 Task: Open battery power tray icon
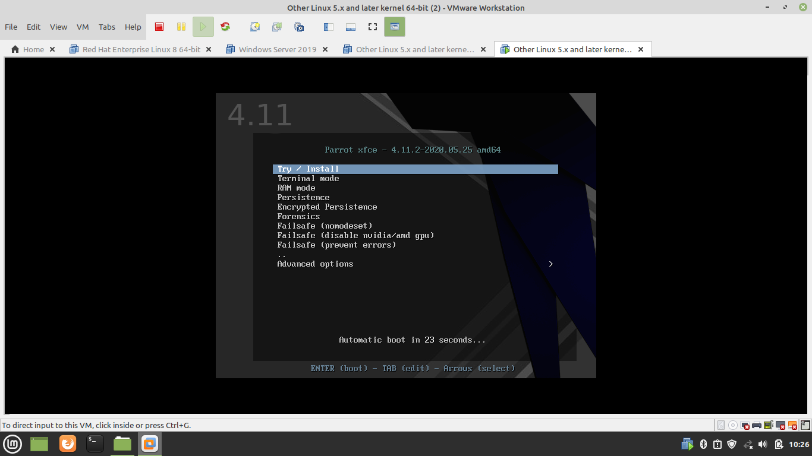779,444
